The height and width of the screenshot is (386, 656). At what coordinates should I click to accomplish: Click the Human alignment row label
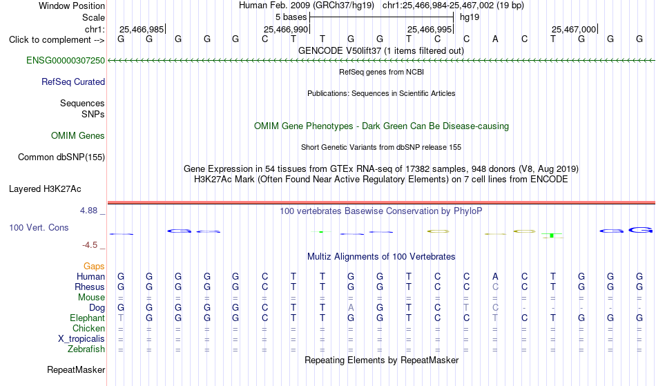pyautogui.click(x=90, y=276)
